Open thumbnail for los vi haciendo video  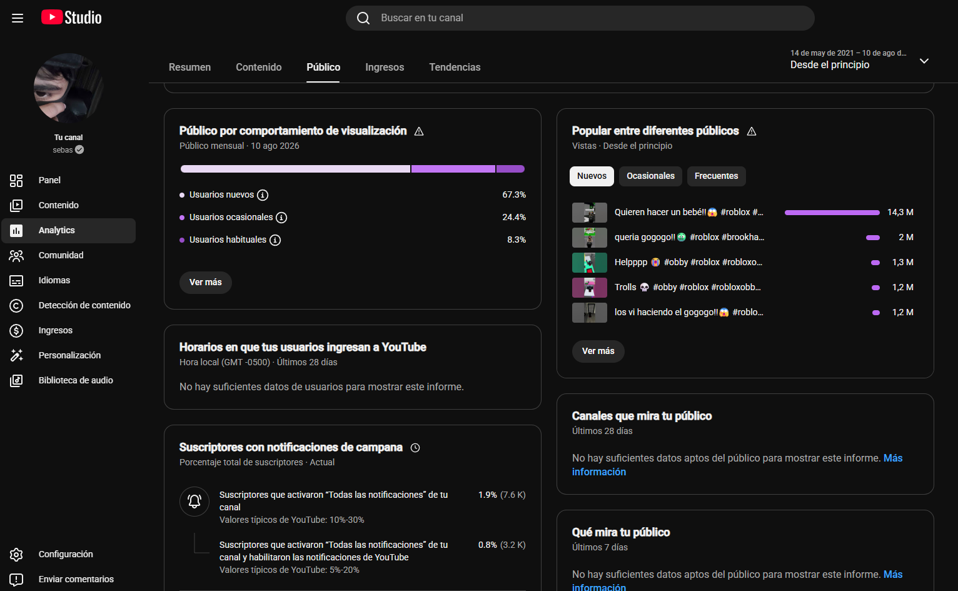pyautogui.click(x=590, y=313)
